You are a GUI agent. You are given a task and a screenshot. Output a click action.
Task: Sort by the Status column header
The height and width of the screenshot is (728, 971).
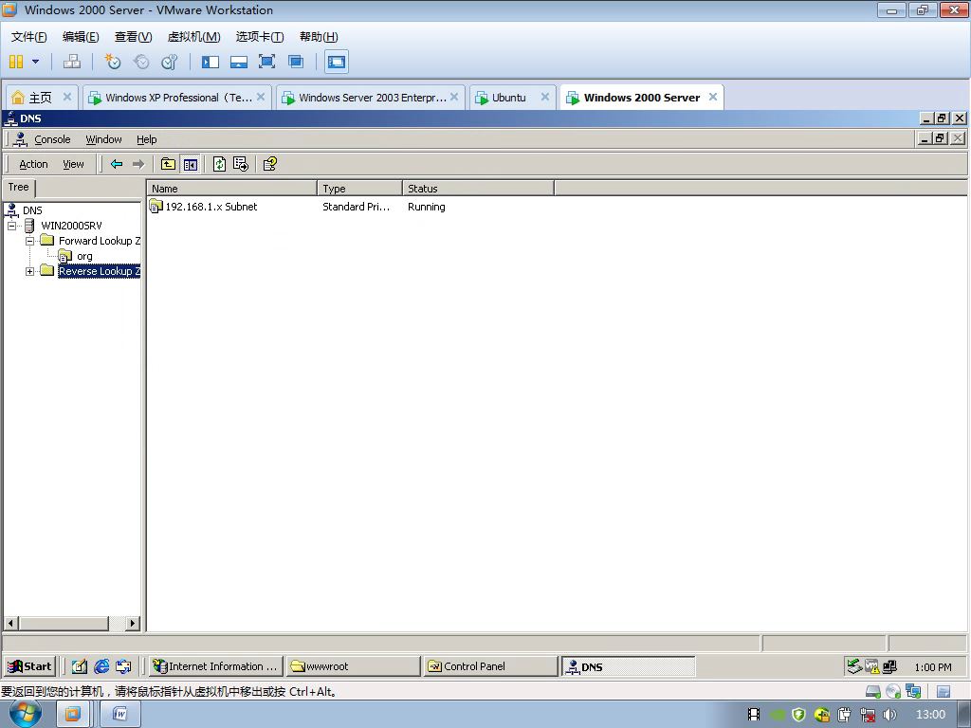(479, 189)
